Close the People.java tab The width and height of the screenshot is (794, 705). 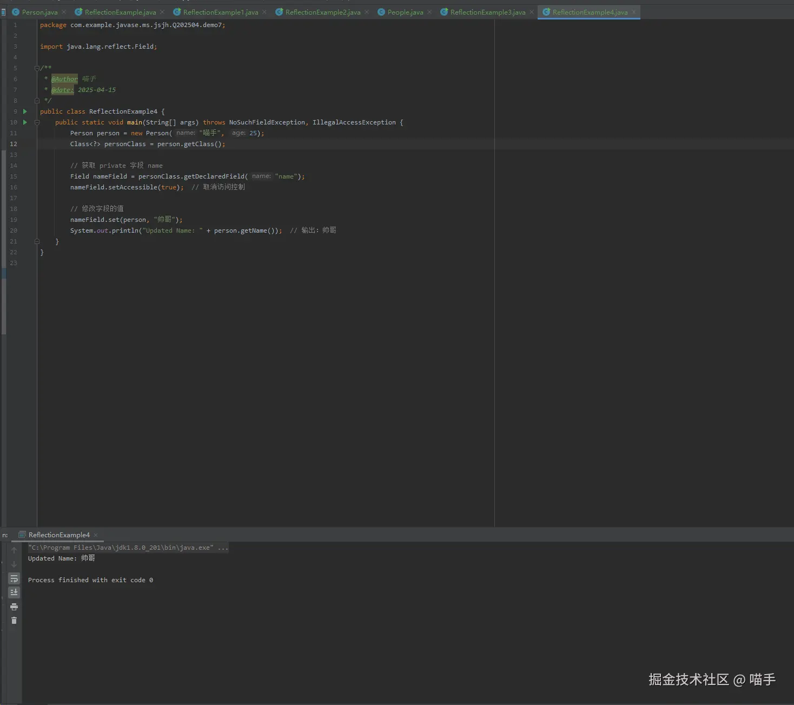pos(429,12)
